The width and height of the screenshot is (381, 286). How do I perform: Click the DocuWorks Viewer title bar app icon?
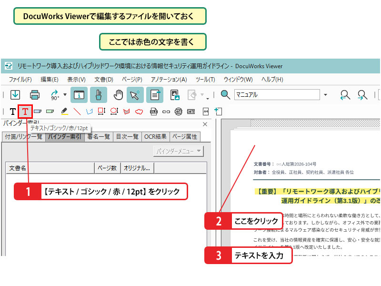tap(9, 66)
